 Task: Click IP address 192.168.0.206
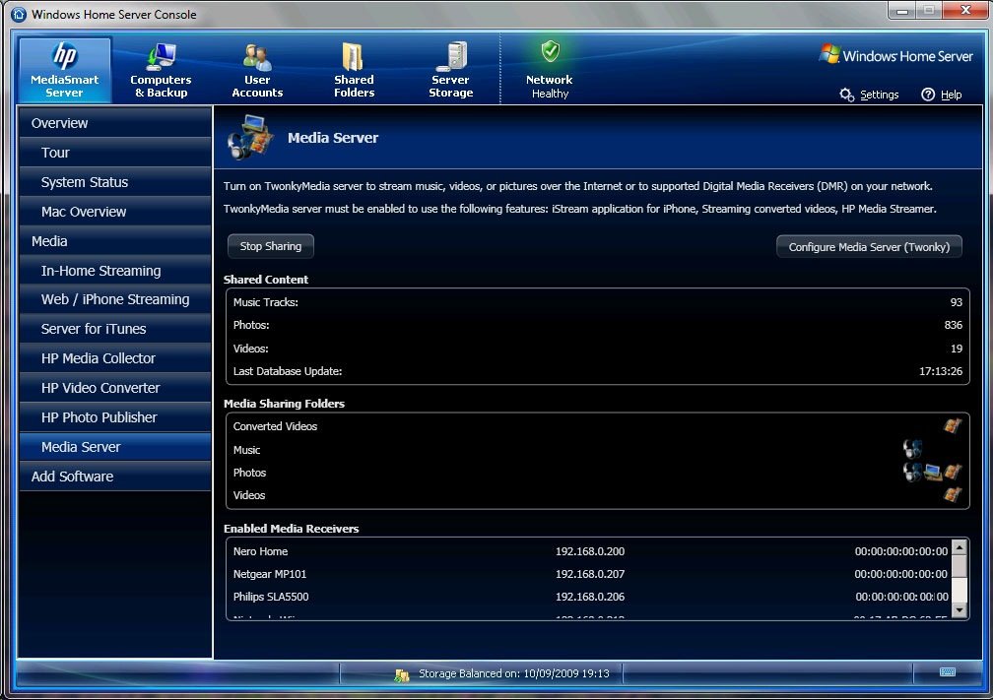[589, 597]
